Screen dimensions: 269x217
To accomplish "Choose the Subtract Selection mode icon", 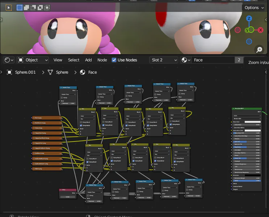I will point(33,8).
